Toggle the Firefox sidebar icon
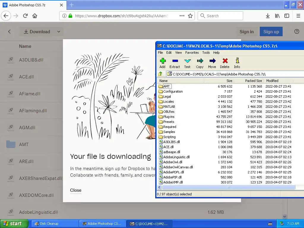304x228 pixels. [x=287, y=16]
